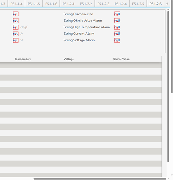
Task: Click the vertical scrollbar thumb
Action: pyautogui.click(x=168, y=87)
